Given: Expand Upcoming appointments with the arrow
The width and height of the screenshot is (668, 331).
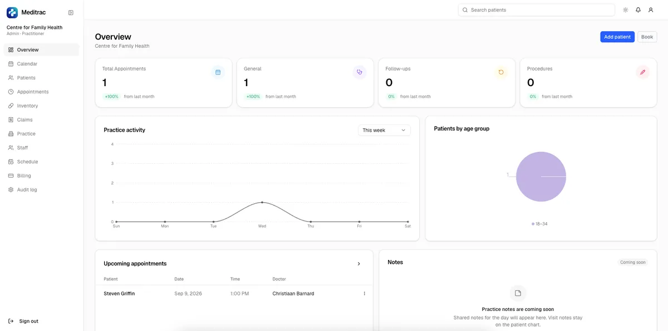Looking at the screenshot, I should click(x=359, y=264).
